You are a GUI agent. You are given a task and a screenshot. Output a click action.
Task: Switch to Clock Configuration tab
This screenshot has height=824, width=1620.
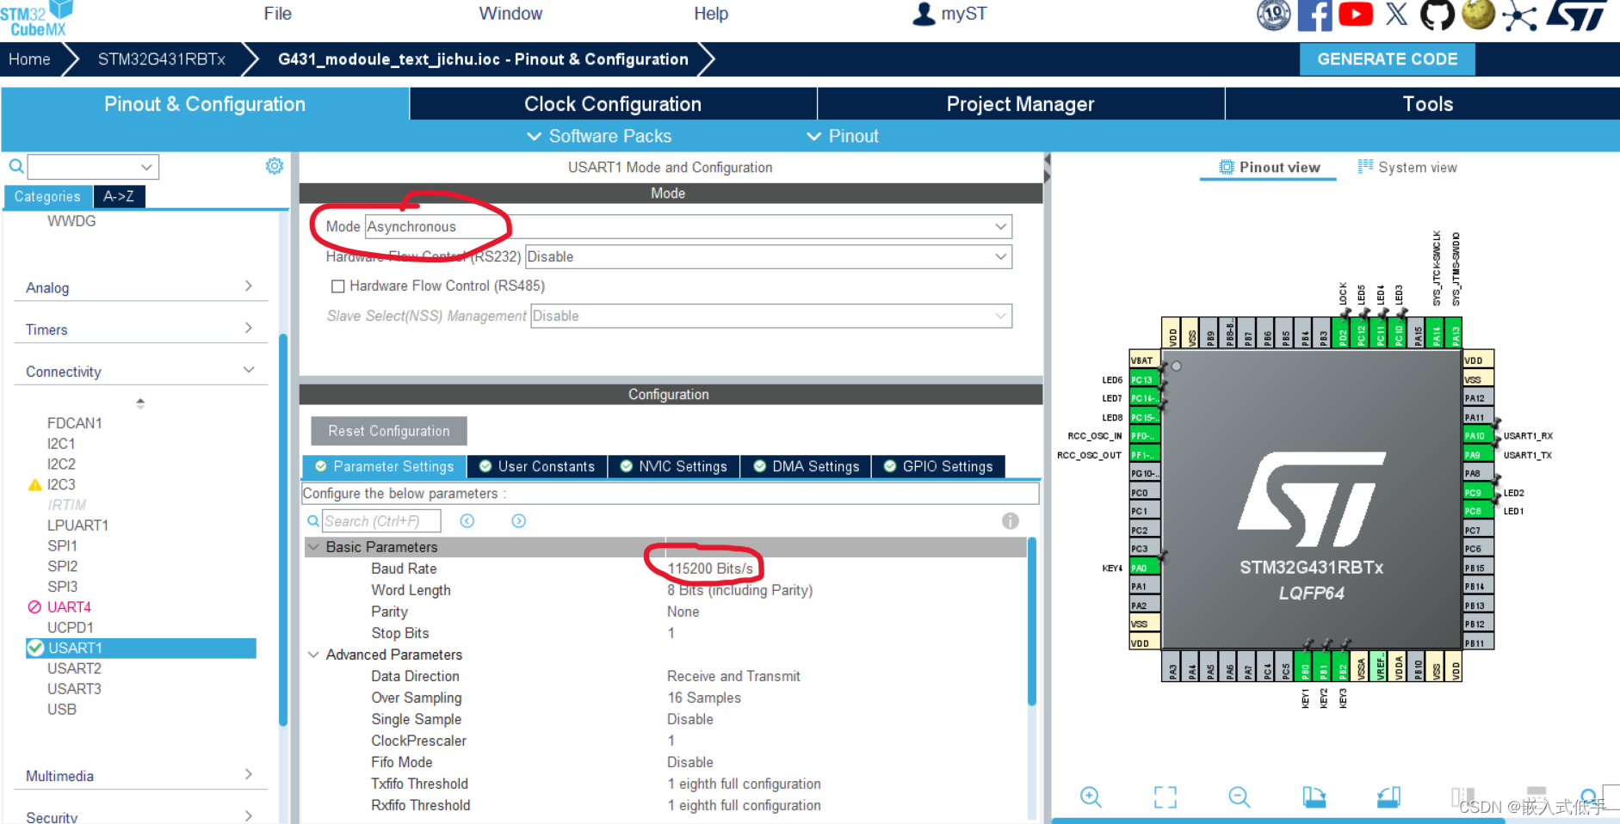click(613, 104)
